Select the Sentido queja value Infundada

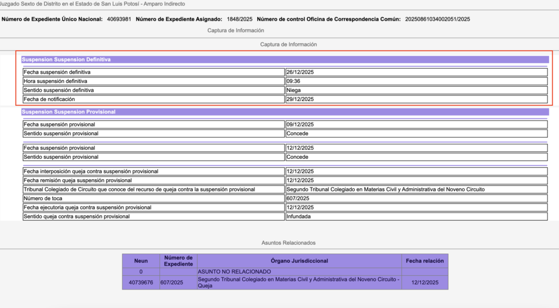[x=415, y=216]
